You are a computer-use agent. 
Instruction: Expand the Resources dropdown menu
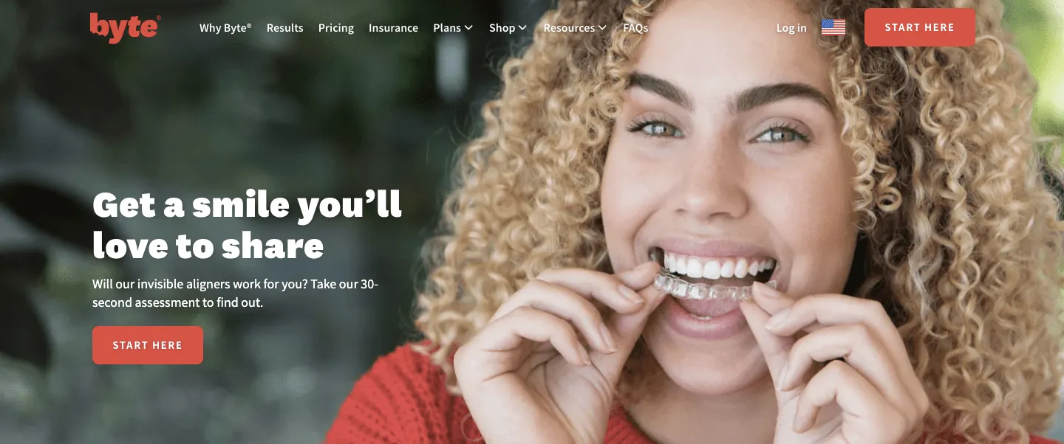click(x=575, y=28)
